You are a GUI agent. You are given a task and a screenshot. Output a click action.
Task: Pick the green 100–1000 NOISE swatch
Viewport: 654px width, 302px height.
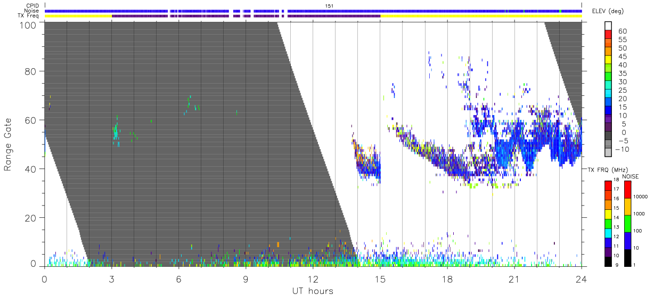[627, 223]
